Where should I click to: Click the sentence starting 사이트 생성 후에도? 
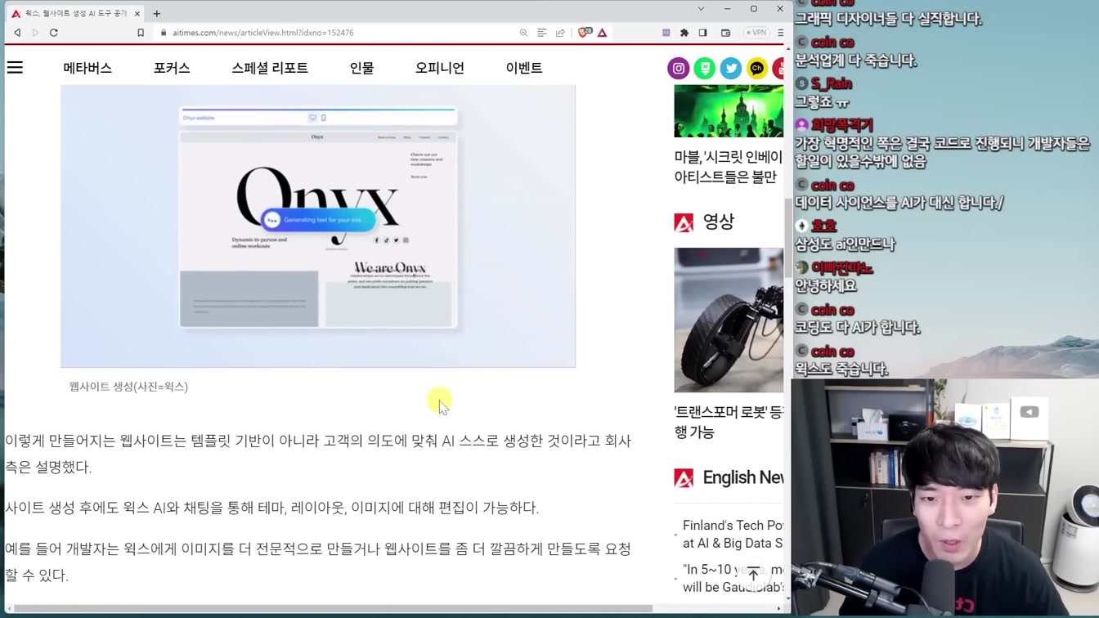pos(272,508)
